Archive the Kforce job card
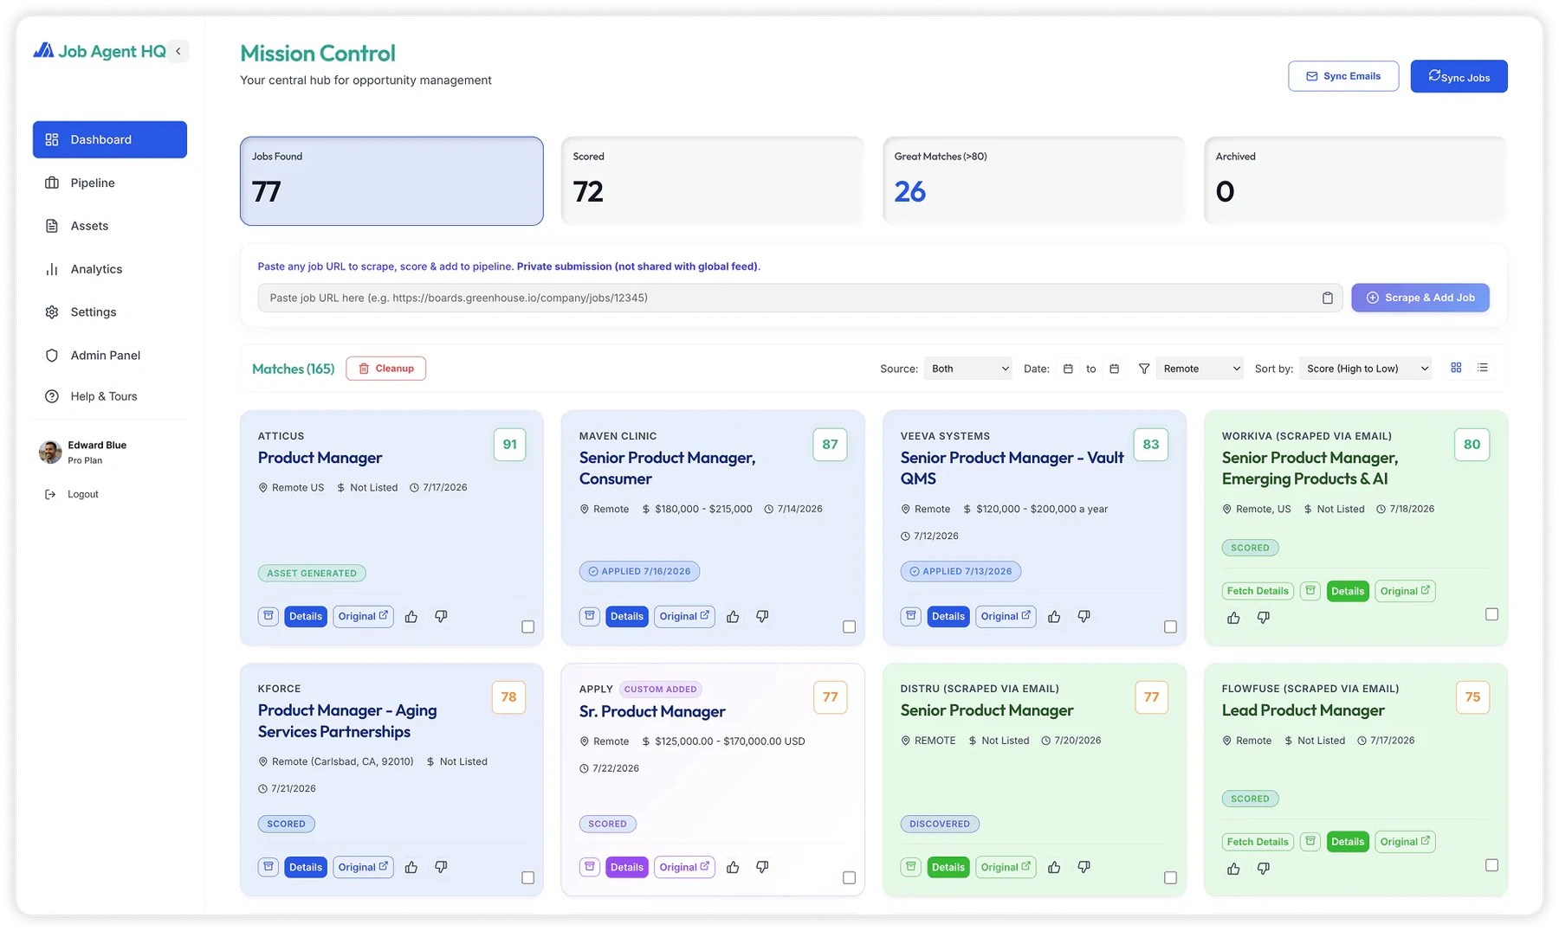This screenshot has width=1559, height=931. click(x=268, y=867)
